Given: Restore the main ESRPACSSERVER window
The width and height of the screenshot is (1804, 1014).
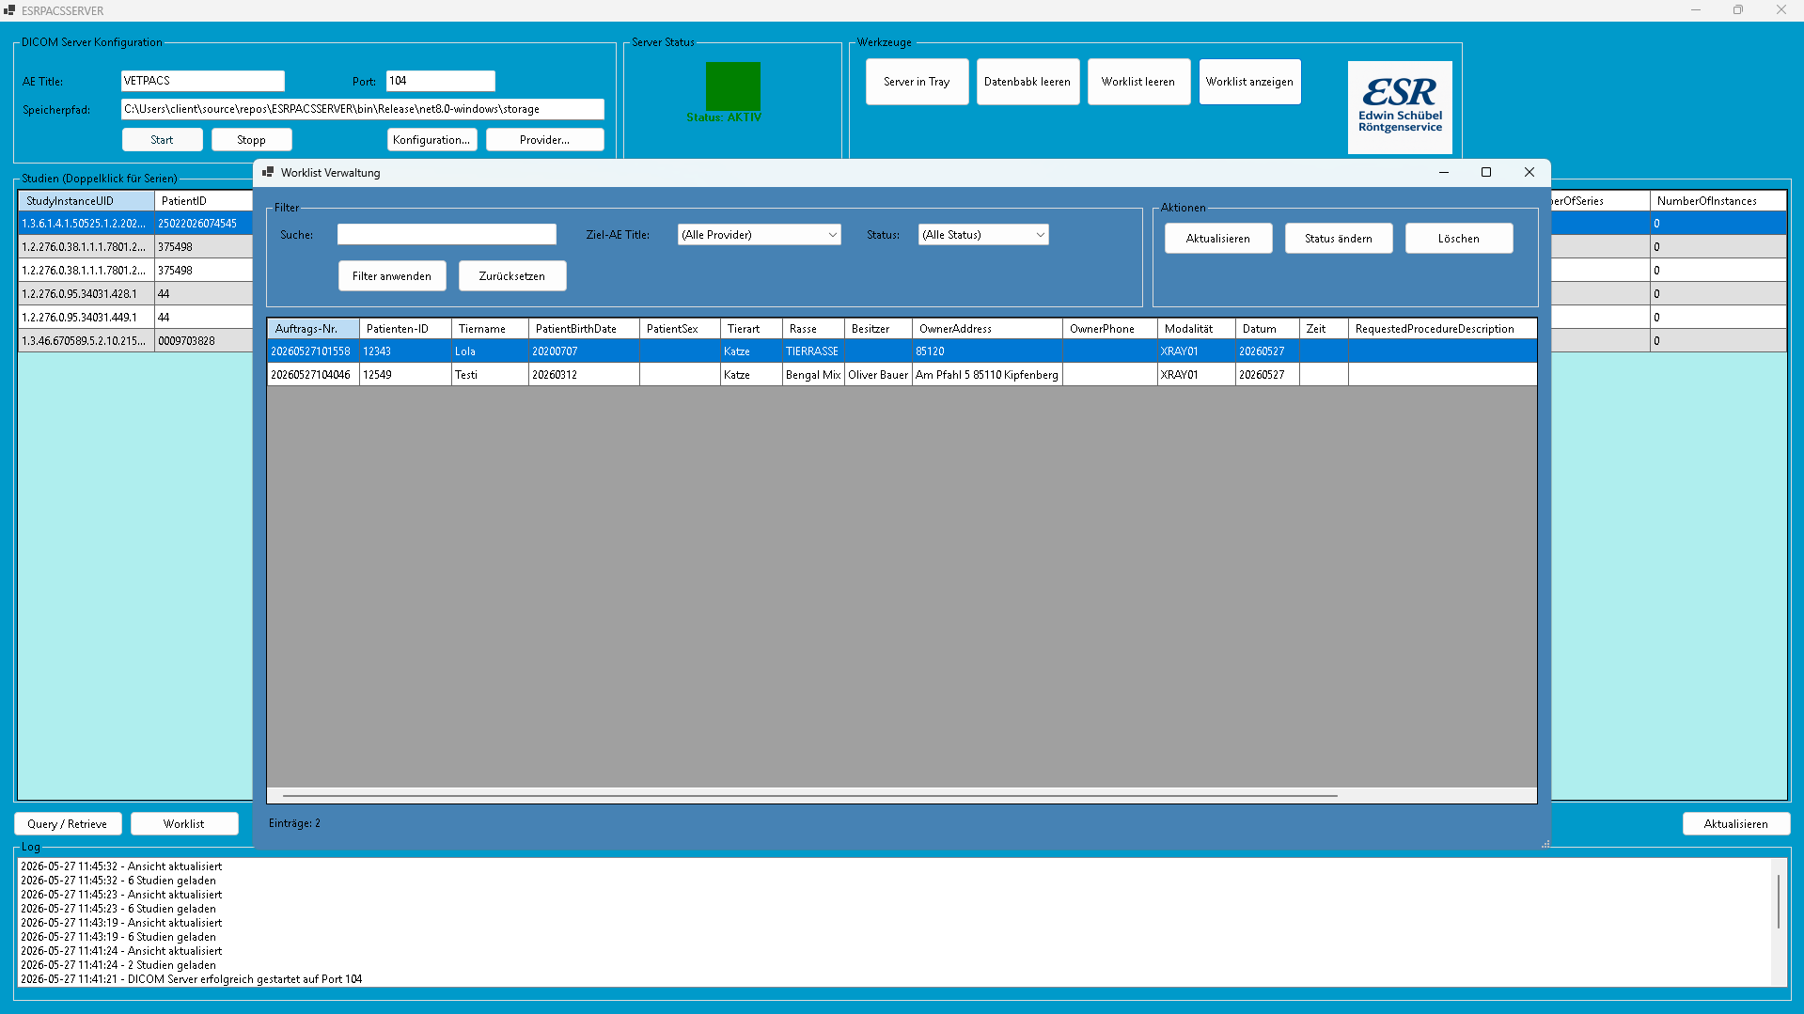Looking at the screenshot, I should tap(1738, 10).
